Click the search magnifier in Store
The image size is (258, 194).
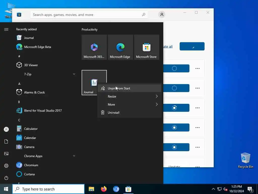(144, 14)
